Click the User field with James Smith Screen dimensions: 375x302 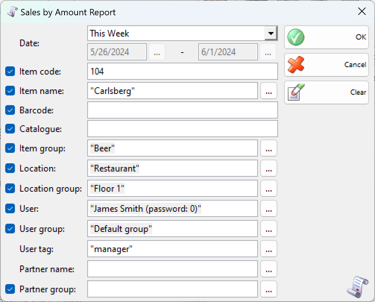coord(173,208)
